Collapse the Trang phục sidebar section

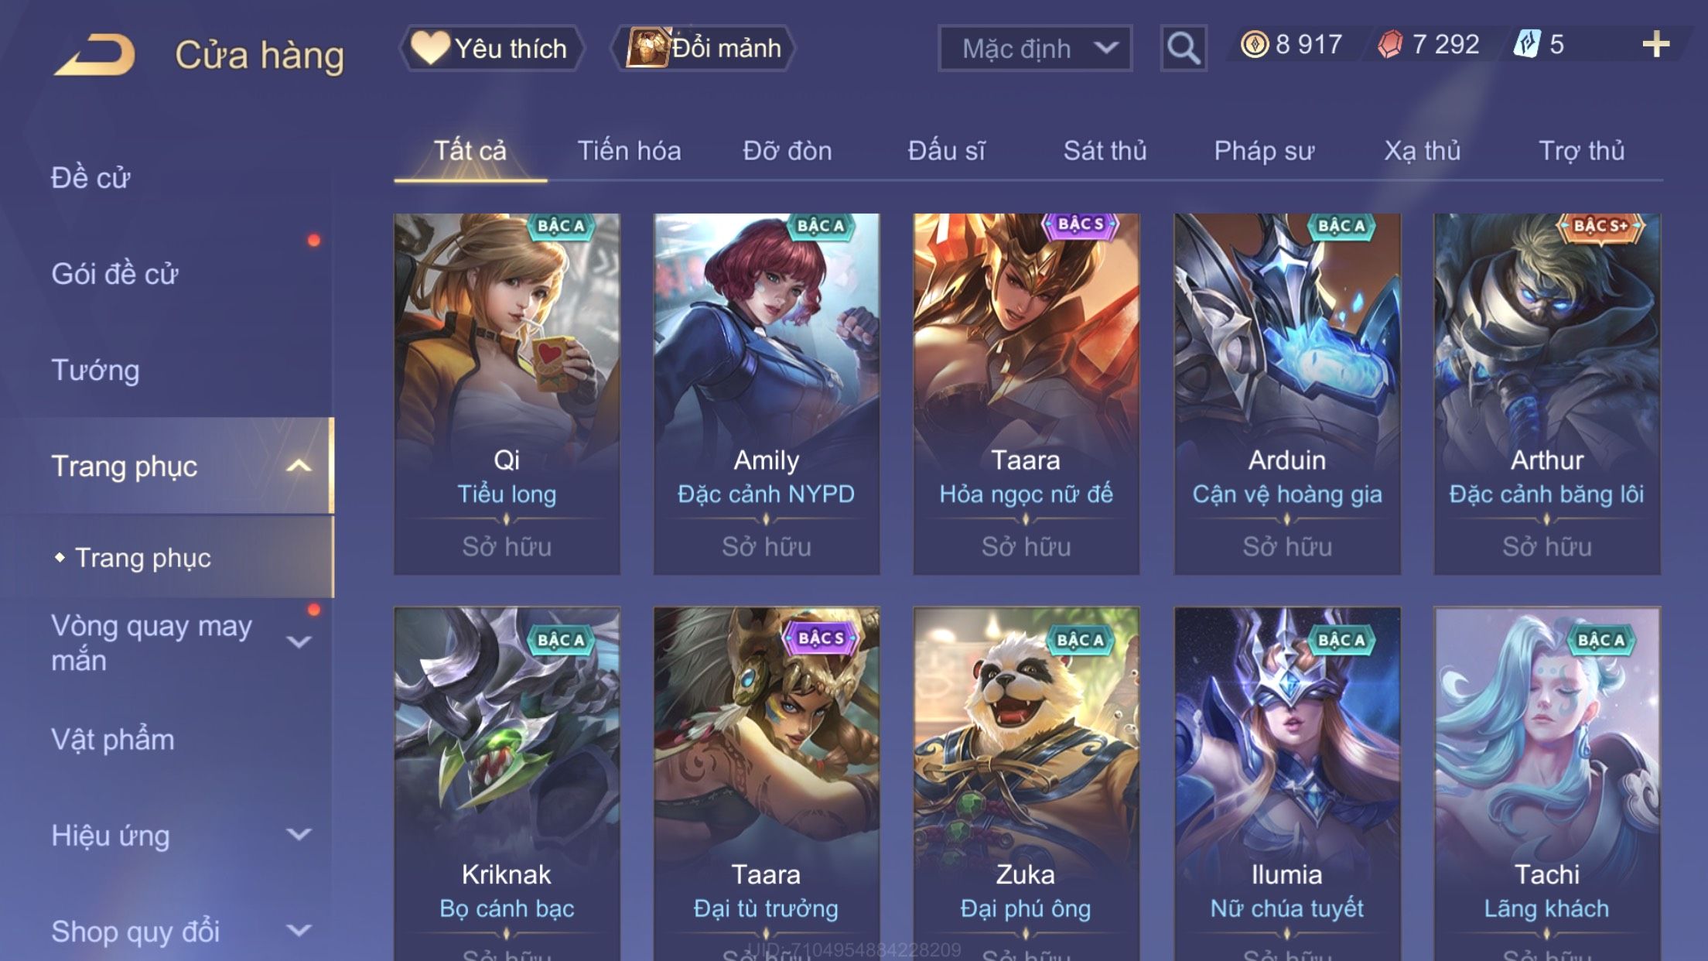tap(299, 466)
